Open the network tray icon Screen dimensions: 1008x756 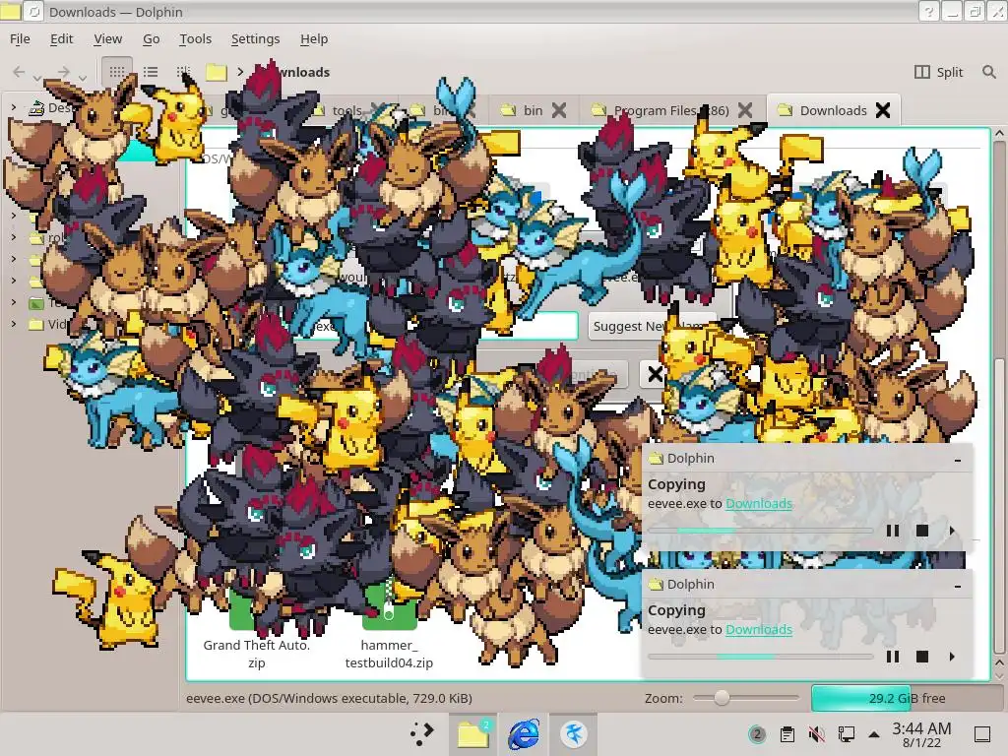pyautogui.click(x=846, y=734)
